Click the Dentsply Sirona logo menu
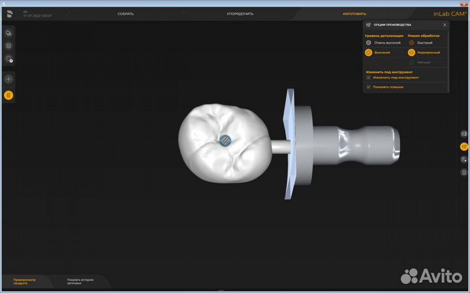Screen dimensions: 470x293 10,14
